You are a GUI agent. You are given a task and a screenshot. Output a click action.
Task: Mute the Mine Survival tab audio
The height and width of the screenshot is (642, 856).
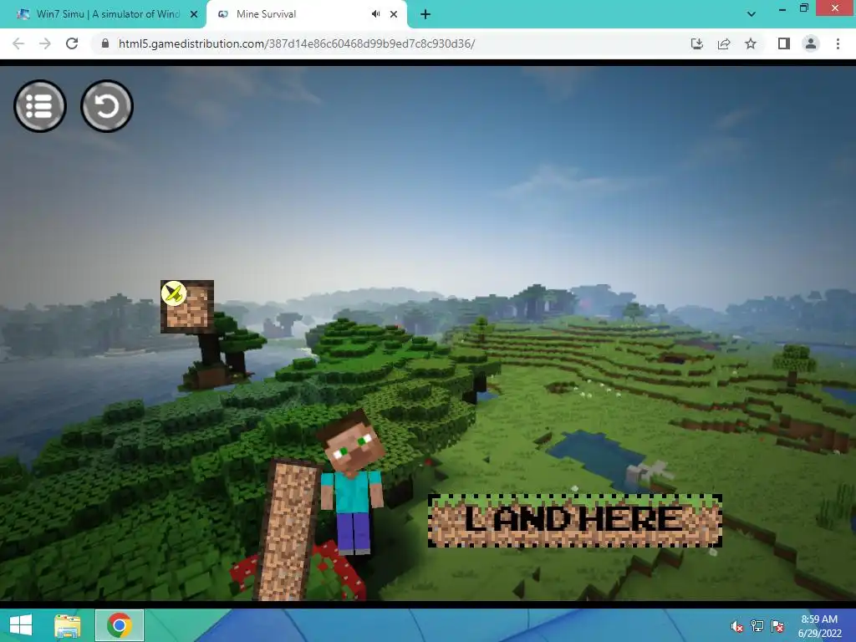tap(375, 14)
